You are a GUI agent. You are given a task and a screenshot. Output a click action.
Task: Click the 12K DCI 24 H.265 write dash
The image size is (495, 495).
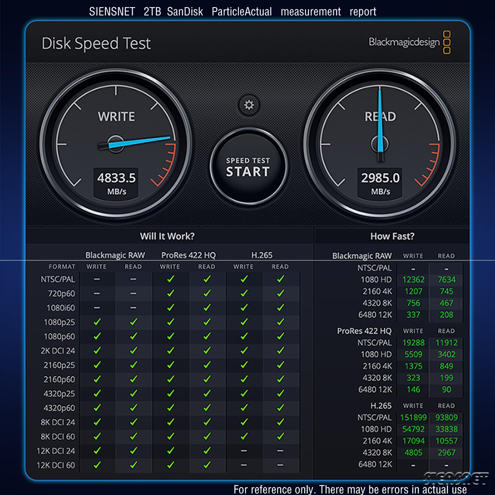tap(244, 451)
